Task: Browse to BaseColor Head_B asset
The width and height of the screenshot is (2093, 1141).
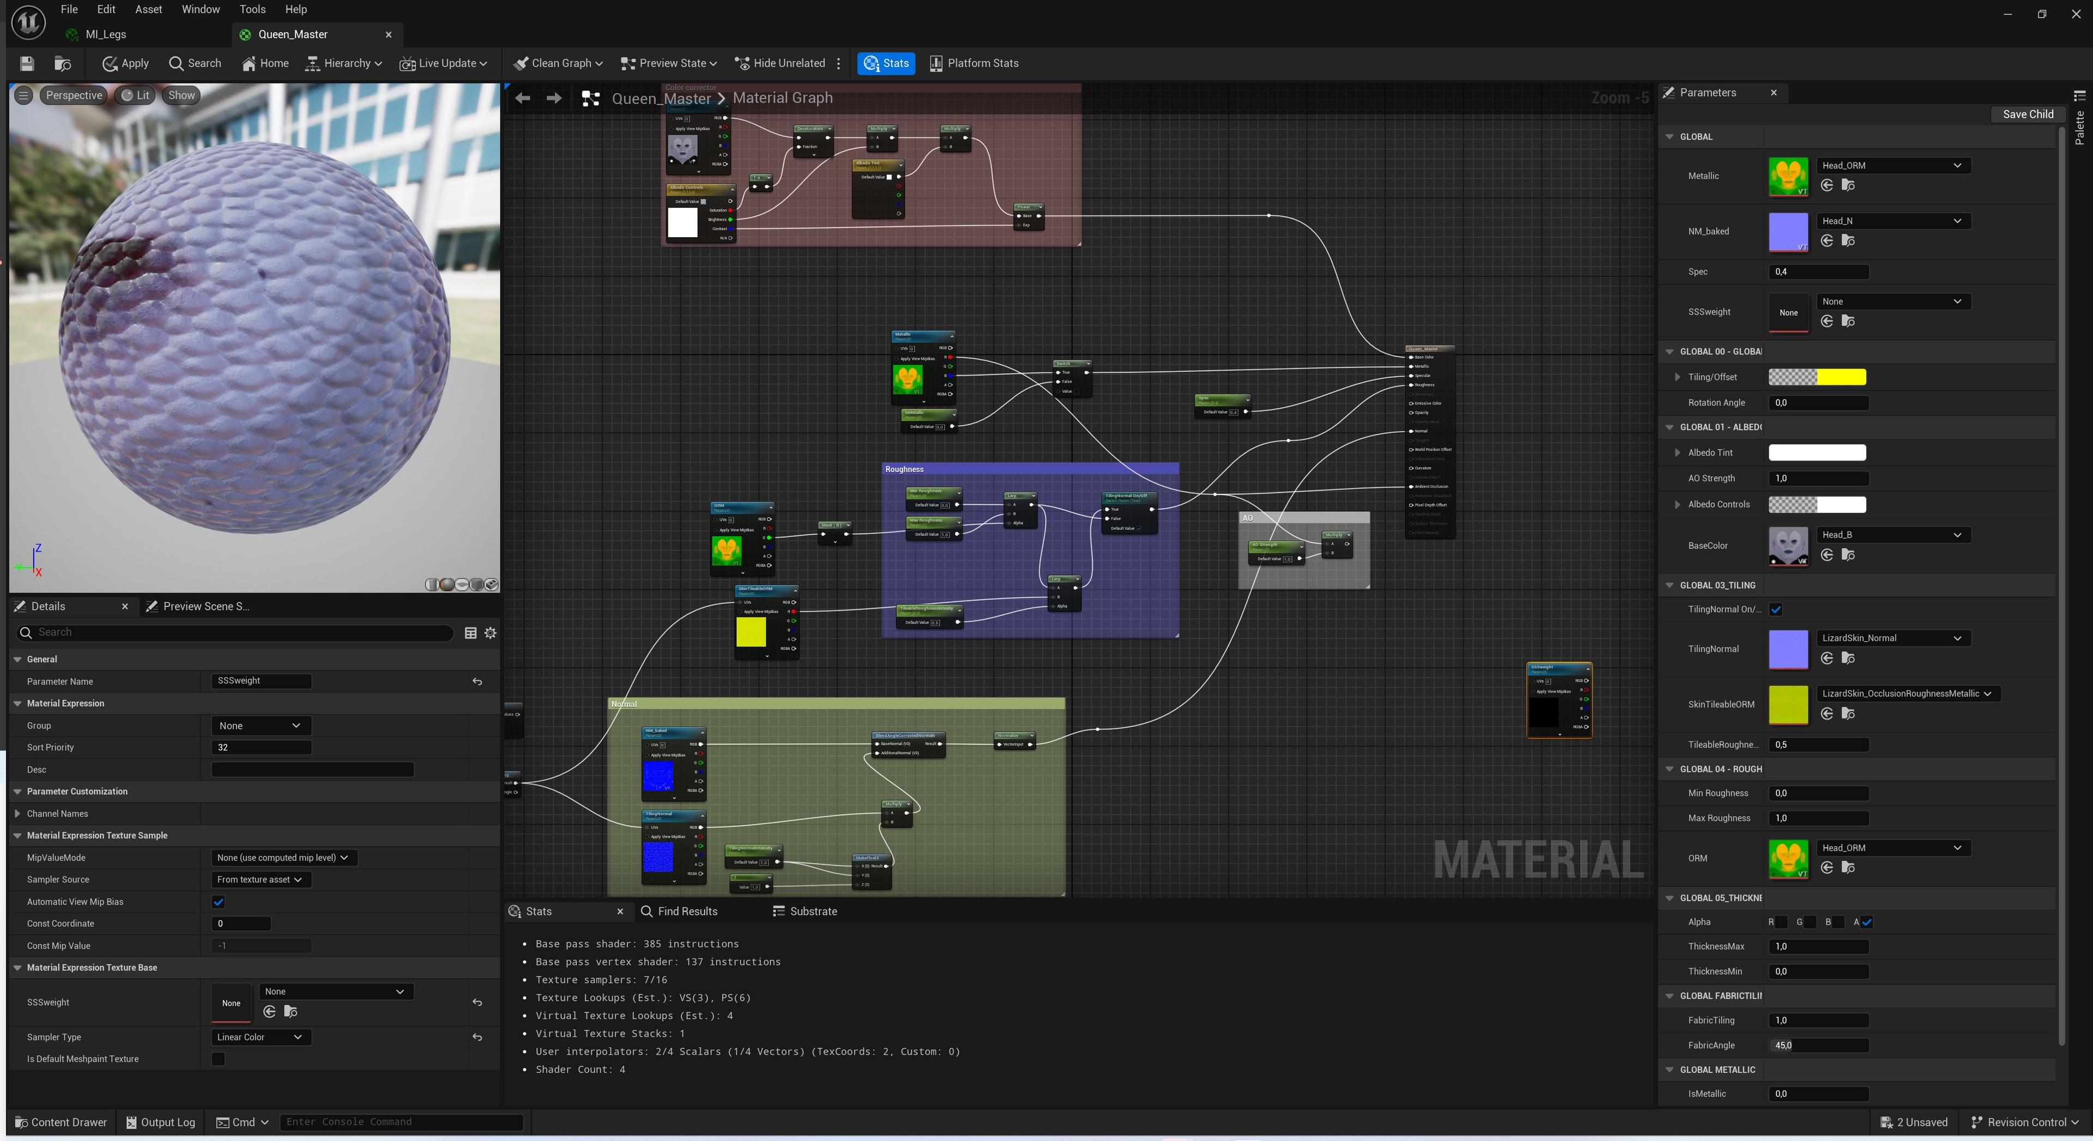Action: tap(1848, 555)
